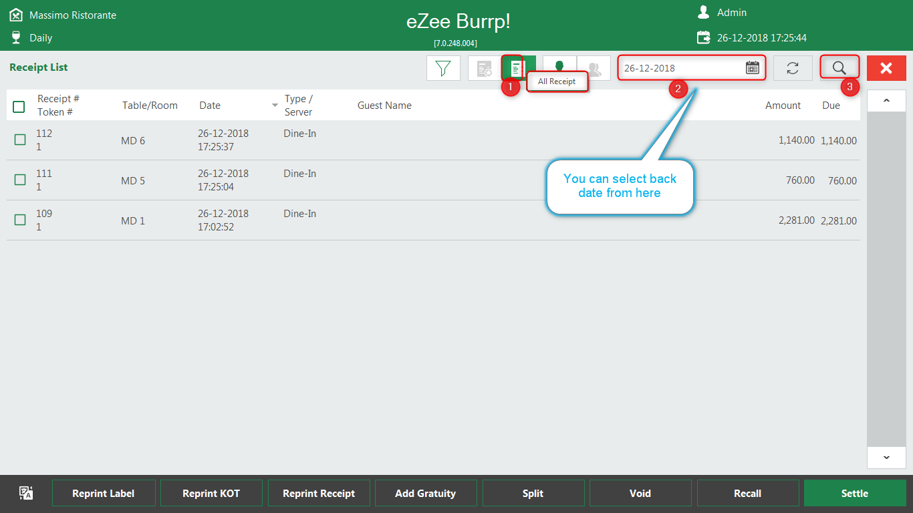Open the calendar date picker icon
The height and width of the screenshot is (513, 913).
pos(753,68)
